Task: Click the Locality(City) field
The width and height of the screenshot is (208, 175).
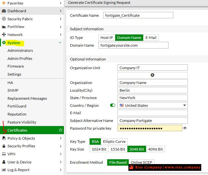Action: pos(152,90)
